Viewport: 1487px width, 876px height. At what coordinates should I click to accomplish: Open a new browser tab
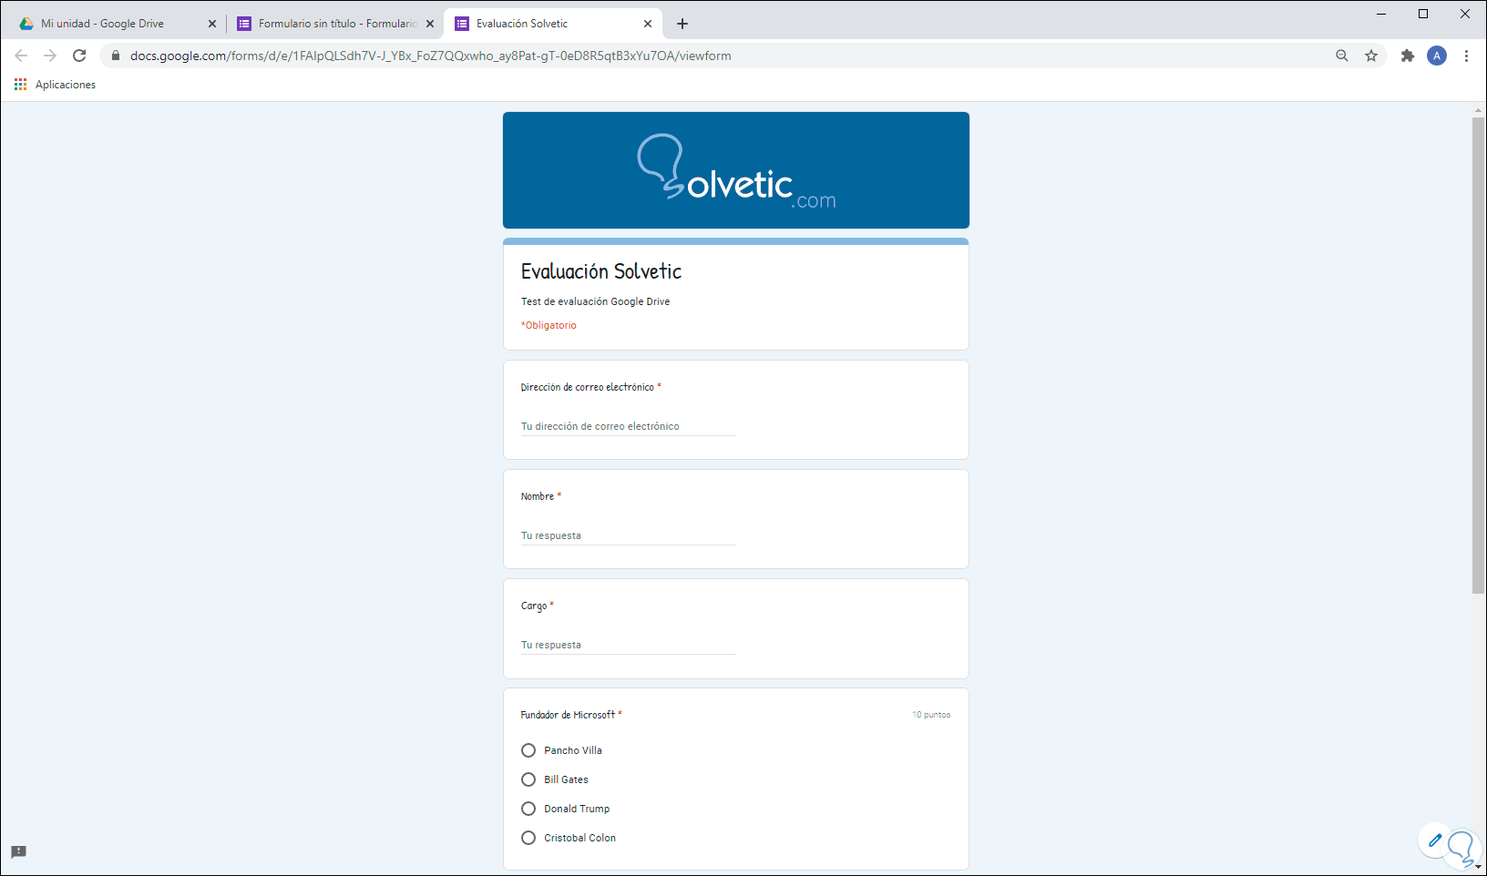[x=682, y=24]
